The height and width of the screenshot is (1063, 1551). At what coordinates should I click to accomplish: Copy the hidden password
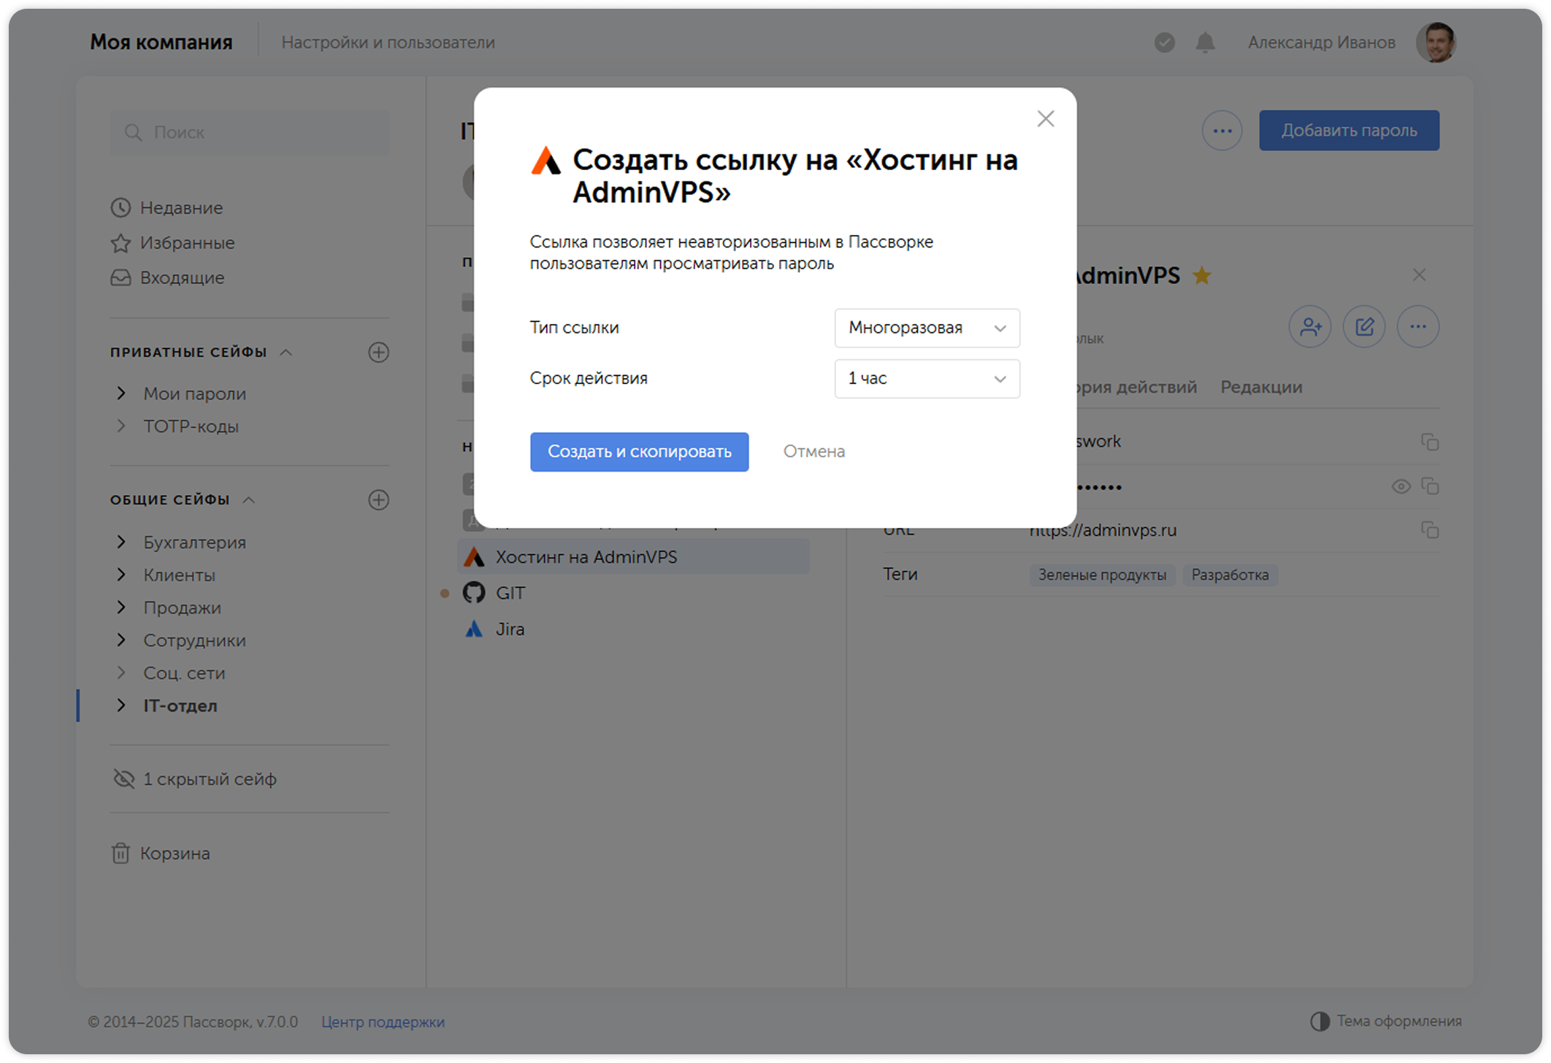(1430, 486)
